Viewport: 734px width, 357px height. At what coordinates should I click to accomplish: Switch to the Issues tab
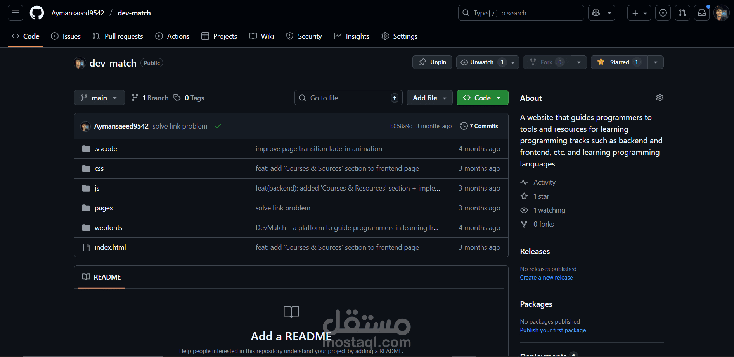pos(66,36)
